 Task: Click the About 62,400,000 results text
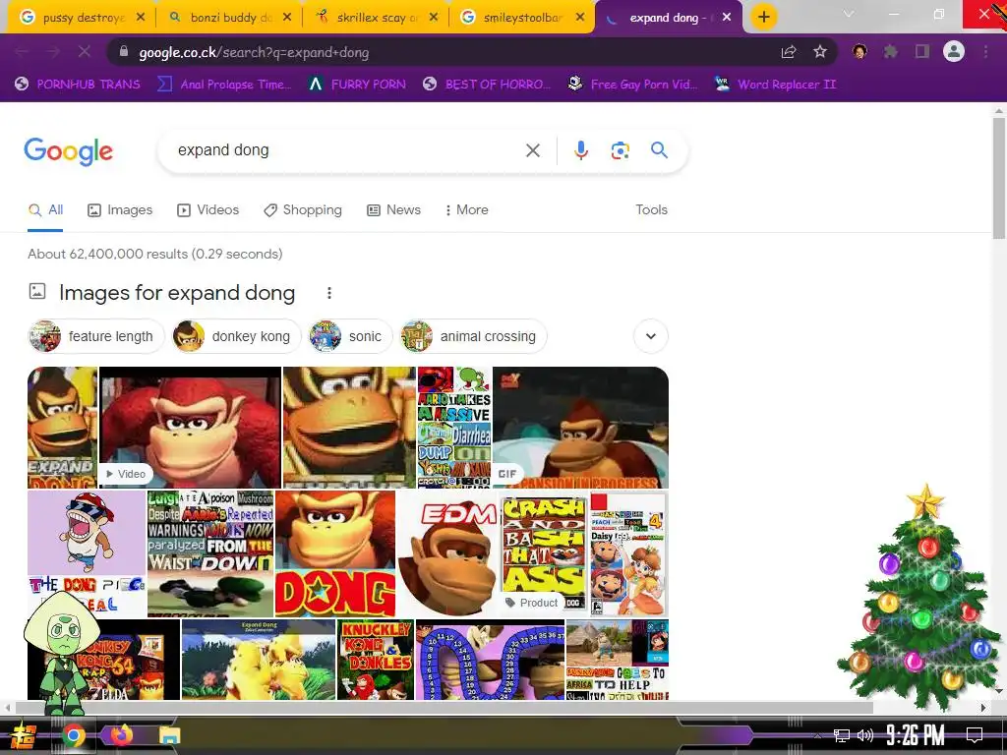pyautogui.click(x=154, y=255)
